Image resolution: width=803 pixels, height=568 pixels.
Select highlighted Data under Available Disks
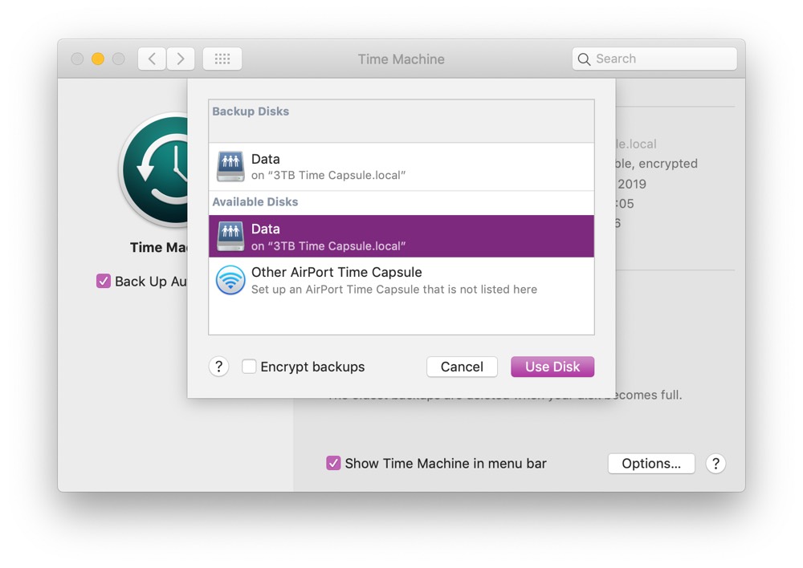point(401,236)
